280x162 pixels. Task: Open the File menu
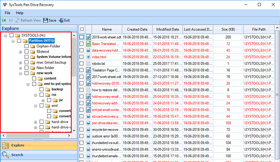click(7, 13)
